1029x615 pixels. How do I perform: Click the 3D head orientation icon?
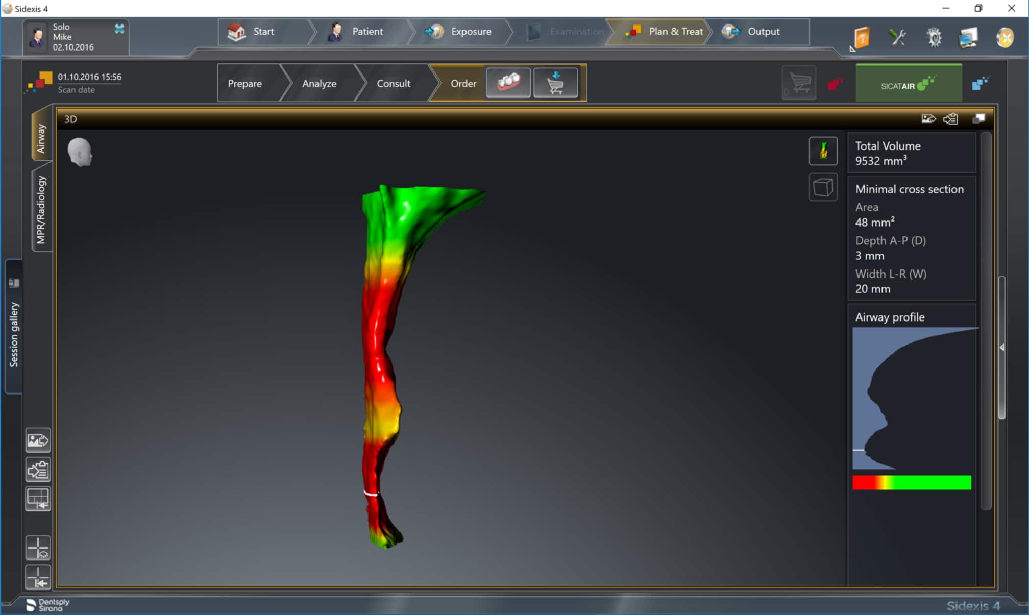point(80,152)
